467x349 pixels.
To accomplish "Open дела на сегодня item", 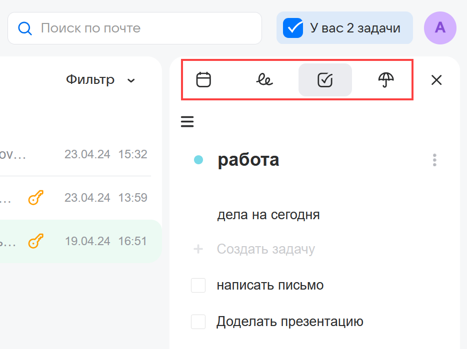I will [x=268, y=215].
